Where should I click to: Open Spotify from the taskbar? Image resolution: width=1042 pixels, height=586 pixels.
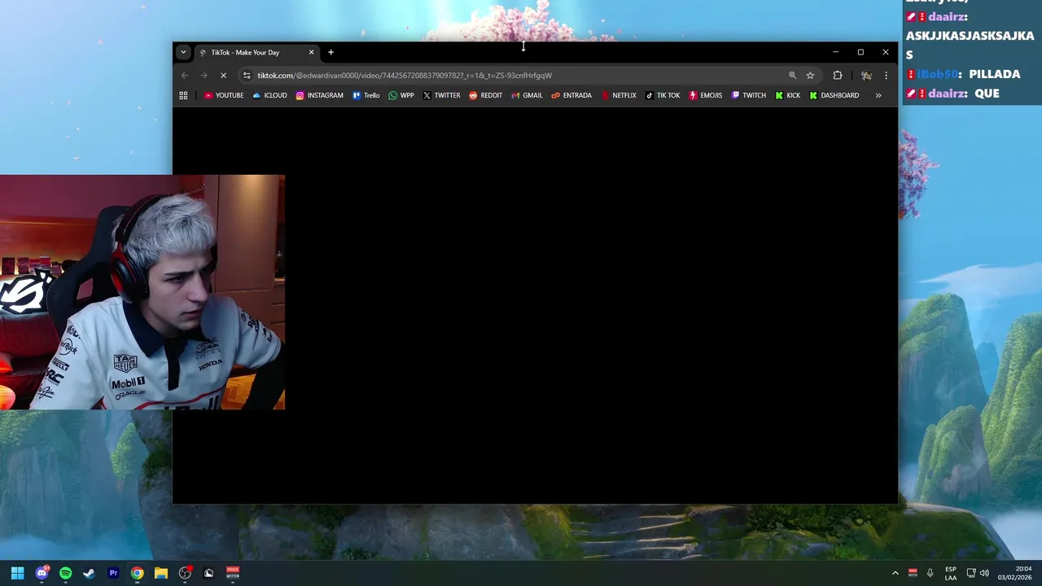(x=66, y=573)
